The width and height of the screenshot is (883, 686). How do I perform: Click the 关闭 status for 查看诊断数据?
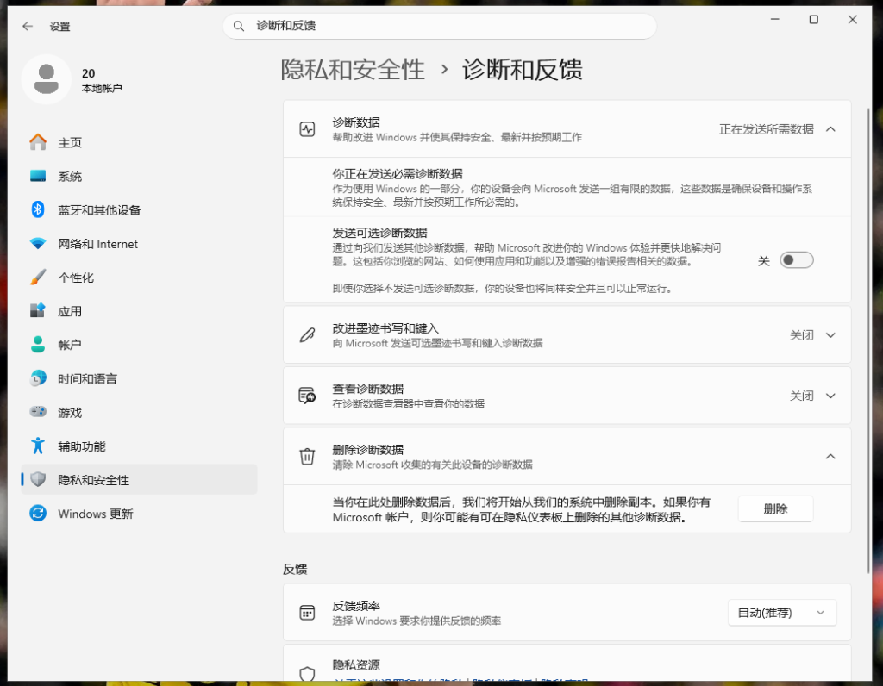(x=801, y=396)
